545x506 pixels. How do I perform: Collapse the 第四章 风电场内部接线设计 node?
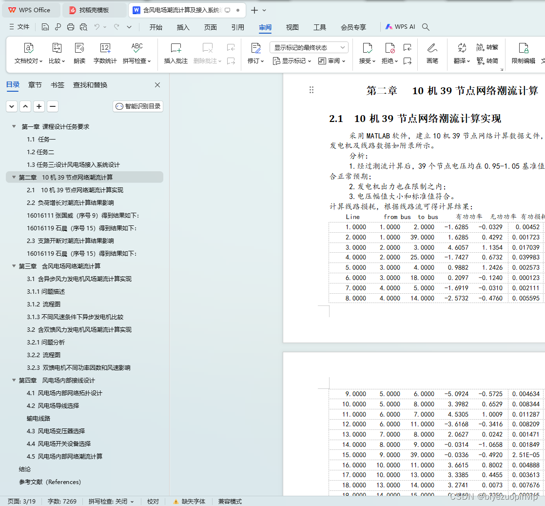pyautogui.click(x=14, y=380)
